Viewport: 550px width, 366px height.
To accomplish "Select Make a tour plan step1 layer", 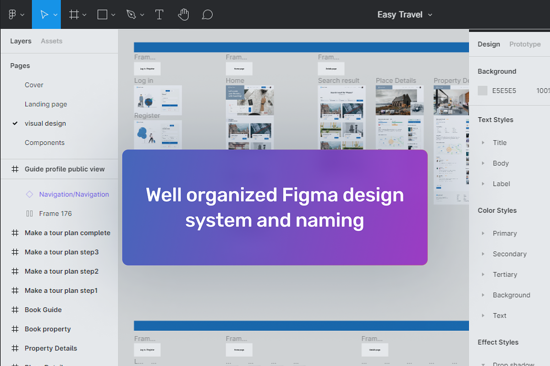I will coord(61,291).
